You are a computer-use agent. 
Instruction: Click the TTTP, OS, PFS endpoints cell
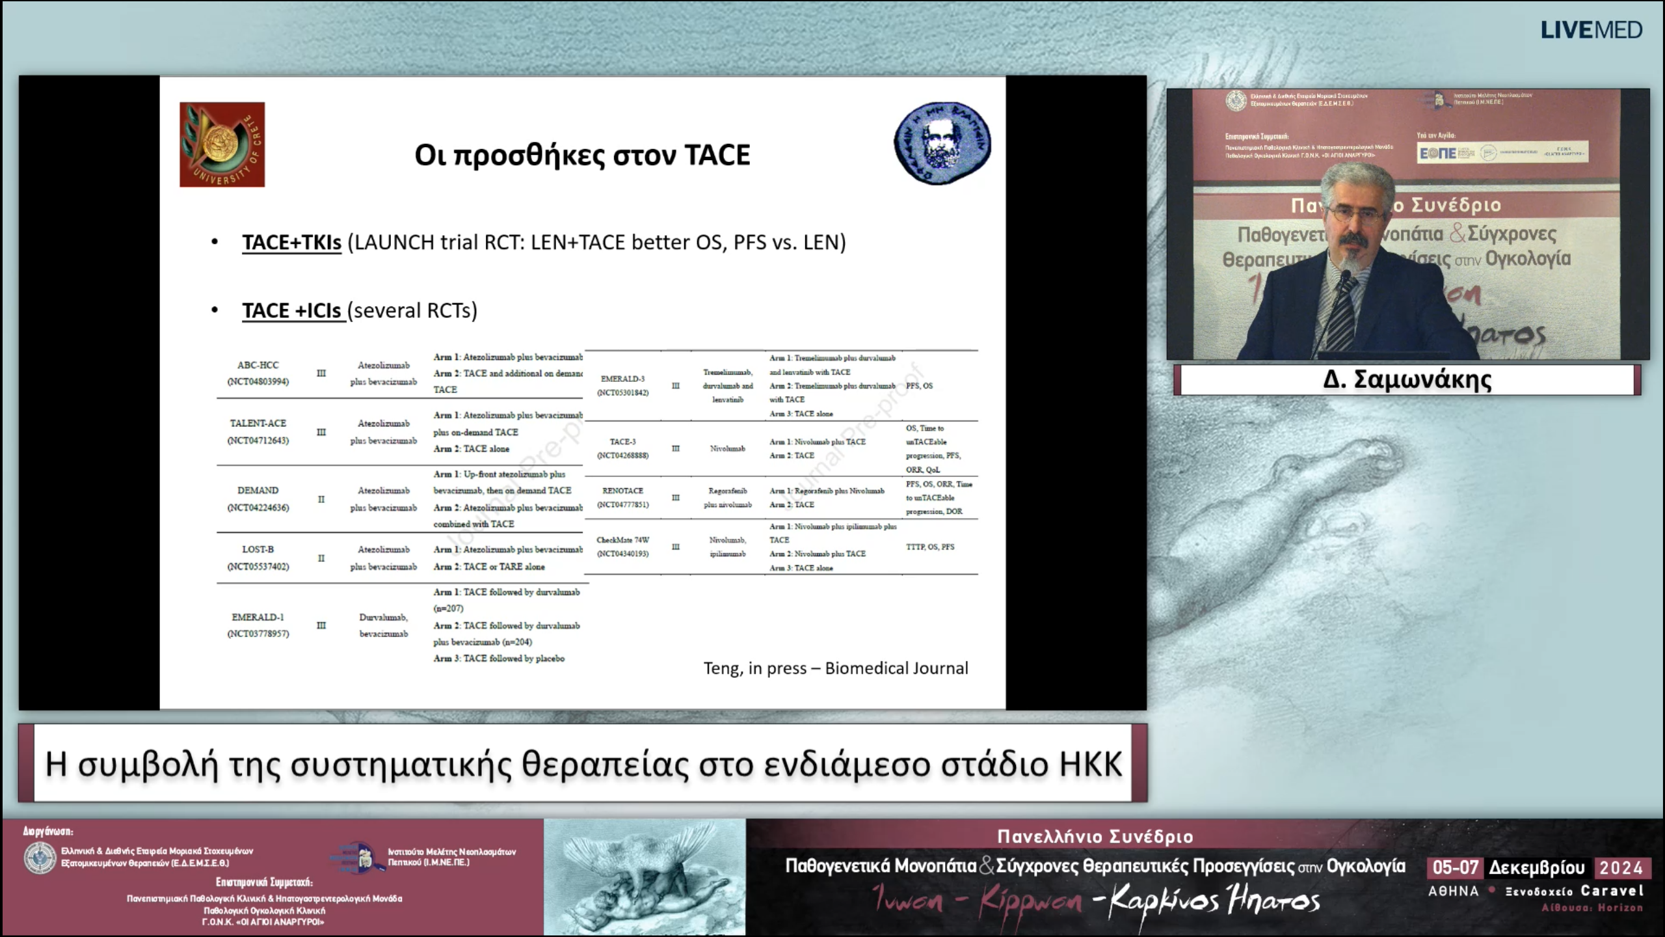click(930, 547)
